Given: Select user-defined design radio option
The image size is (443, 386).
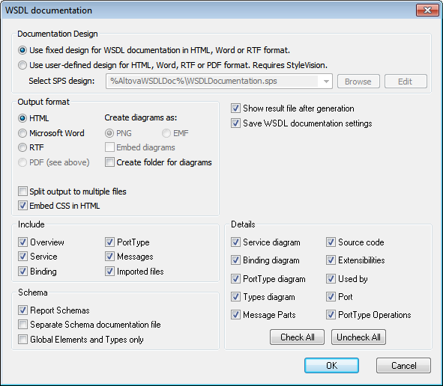Looking at the screenshot, I should [x=22, y=65].
